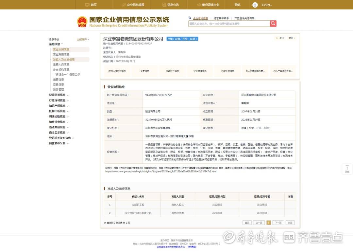Screen dimensions: 353x252
Task: Click 发起人及出资信息 quick tab
Action: tap(117, 71)
